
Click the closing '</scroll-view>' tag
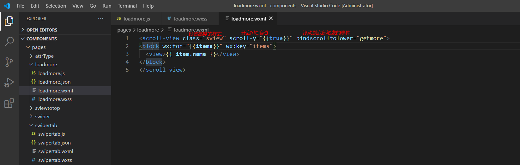pos(162,70)
